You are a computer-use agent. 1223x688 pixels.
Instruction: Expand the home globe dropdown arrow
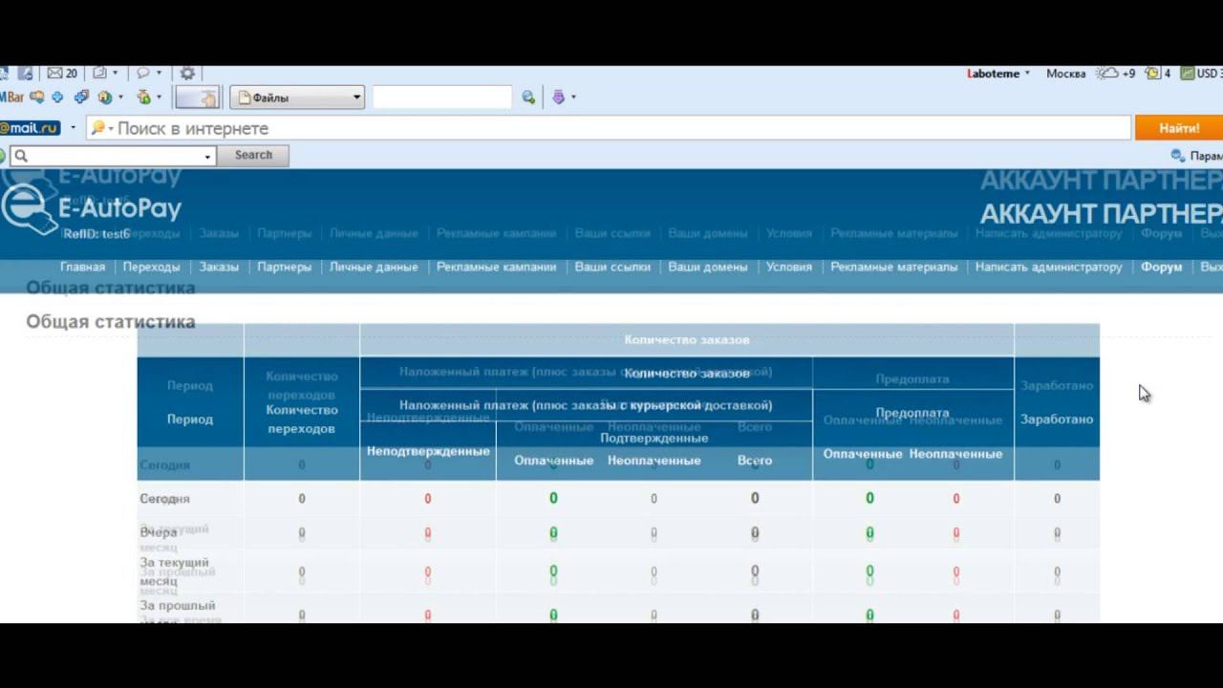coord(118,97)
